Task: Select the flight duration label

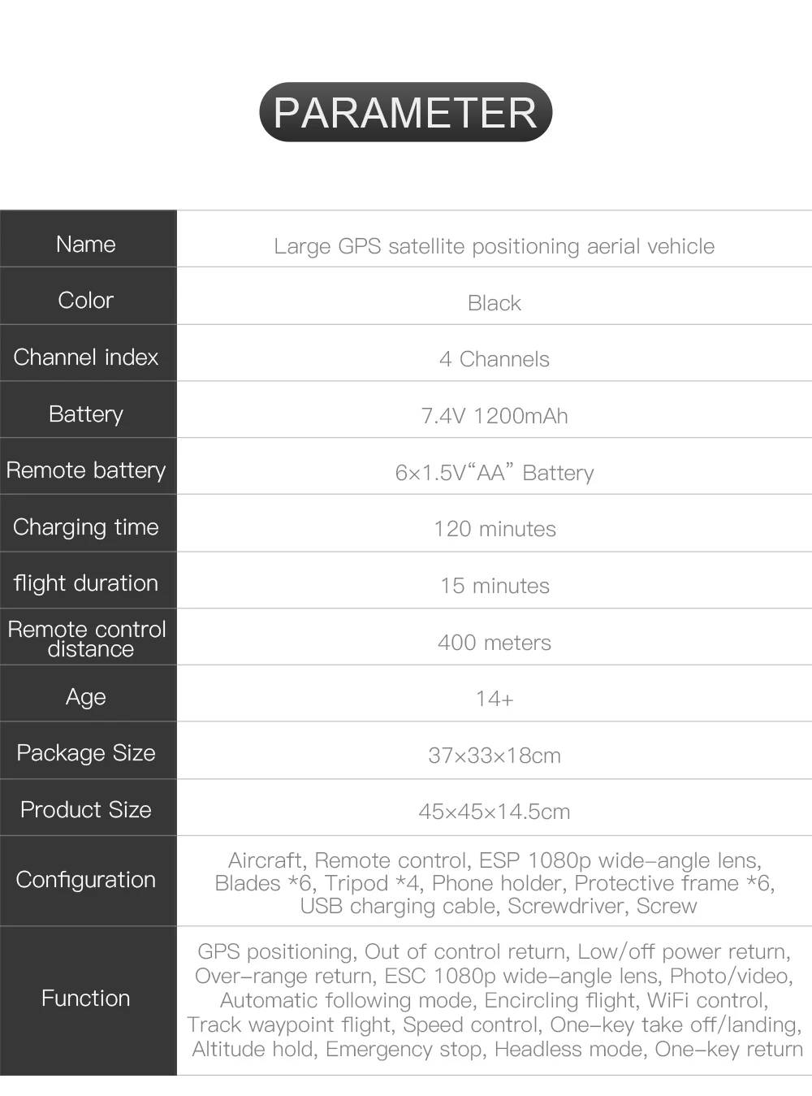Action: 86,583
